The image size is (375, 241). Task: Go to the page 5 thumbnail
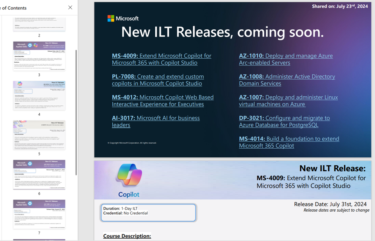click(x=39, y=135)
